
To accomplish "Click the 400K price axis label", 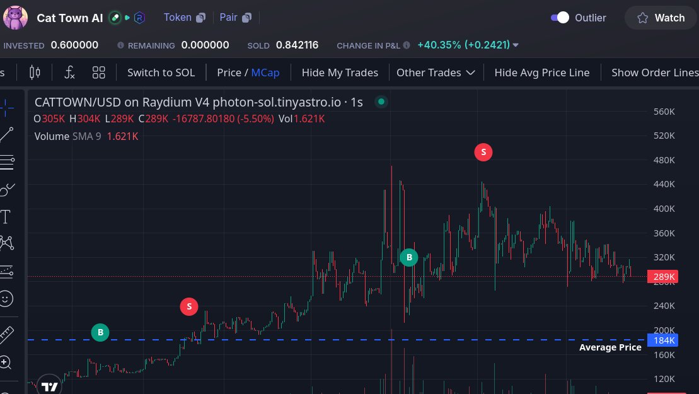I will [664, 209].
